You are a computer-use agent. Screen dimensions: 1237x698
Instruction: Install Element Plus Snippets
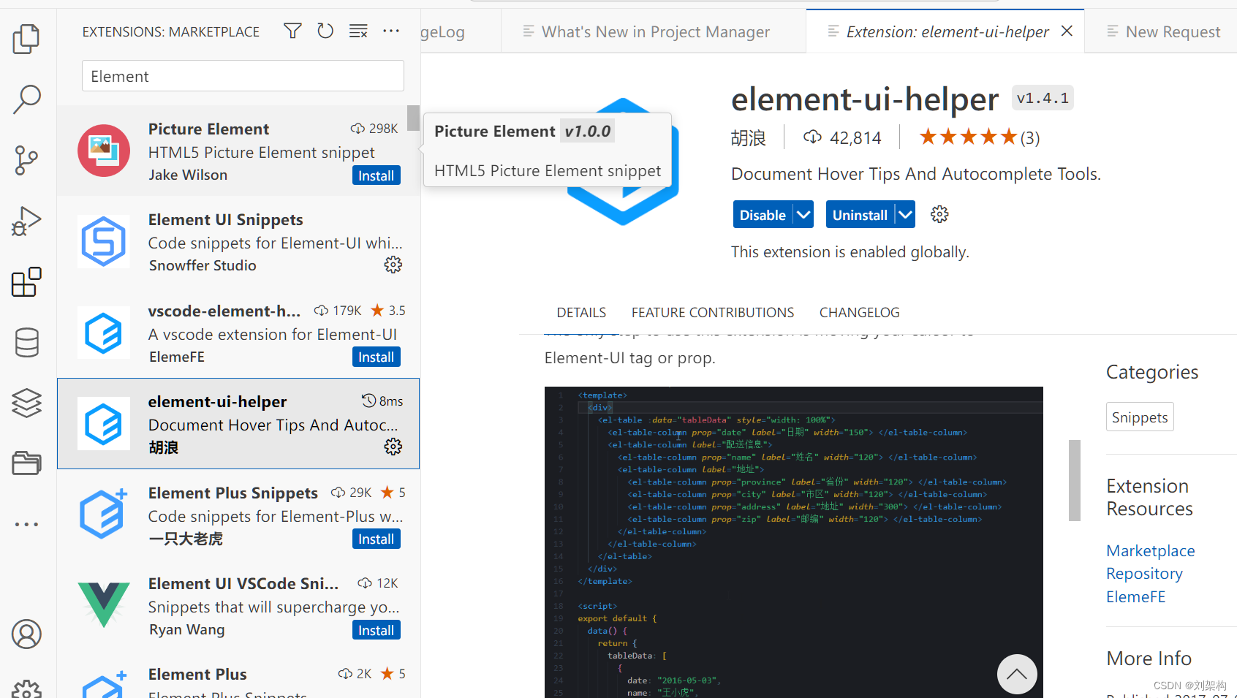coord(376,539)
